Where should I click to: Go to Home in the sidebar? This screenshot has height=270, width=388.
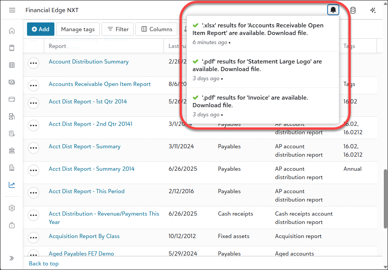[x=12, y=31]
